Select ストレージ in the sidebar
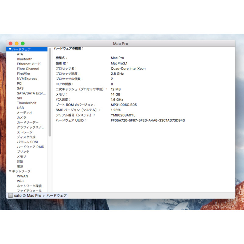Image resolution: width=244 pixels, height=244 pixels. pos(24,132)
